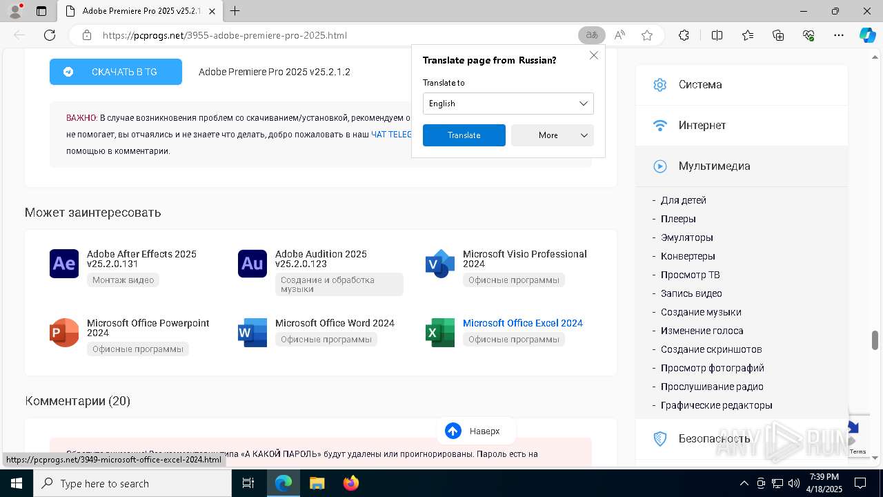Close the translate popup
The image size is (883, 497).
[593, 55]
